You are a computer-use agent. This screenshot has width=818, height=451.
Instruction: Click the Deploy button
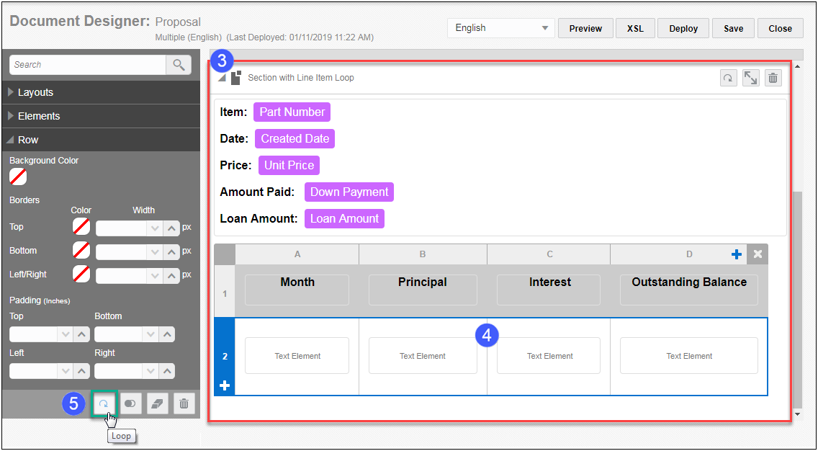point(683,29)
